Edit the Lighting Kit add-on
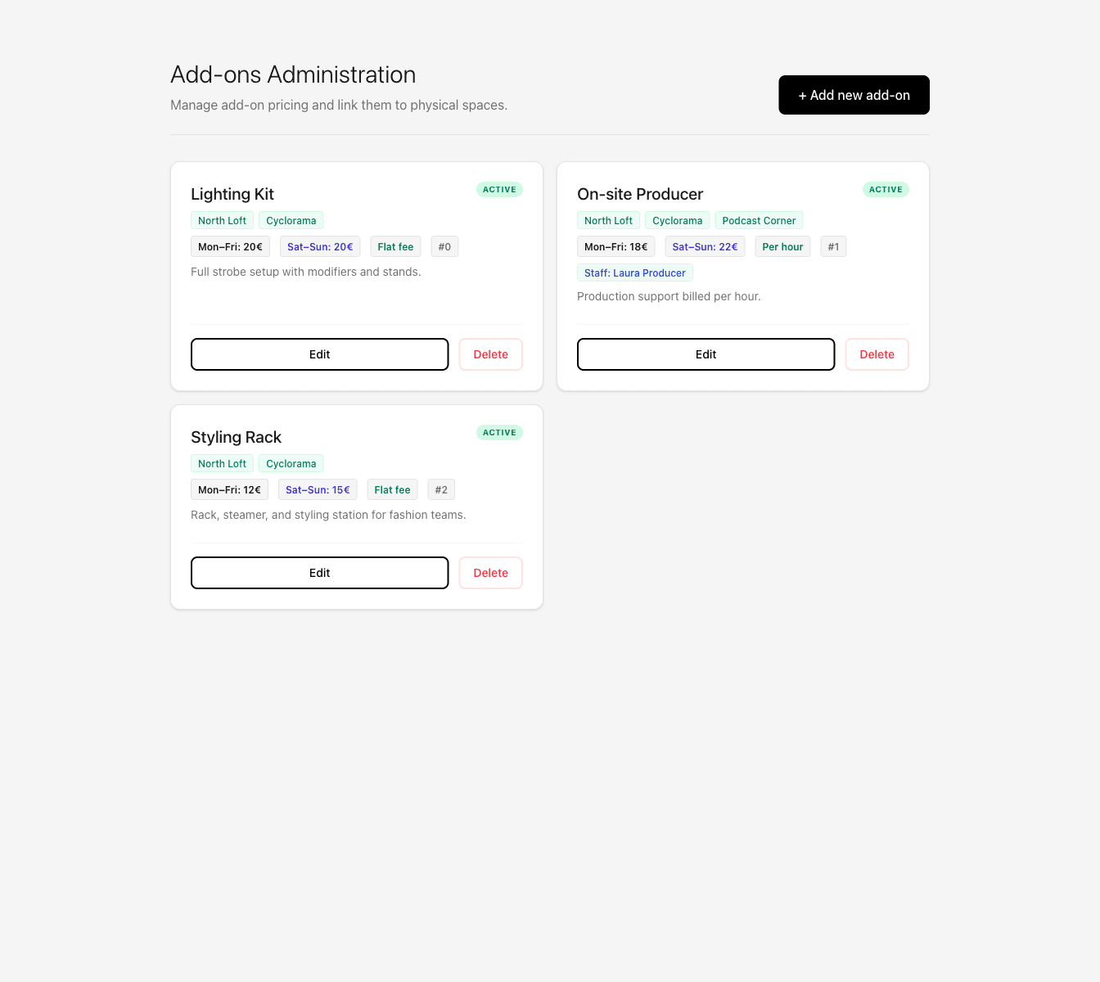Viewport: 1100px width, 982px height. [x=319, y=354]
